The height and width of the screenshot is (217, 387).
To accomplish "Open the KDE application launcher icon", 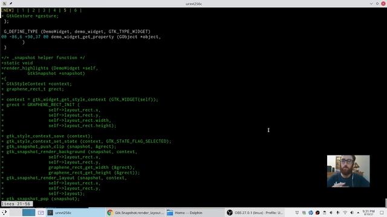I will coord(4,213).
